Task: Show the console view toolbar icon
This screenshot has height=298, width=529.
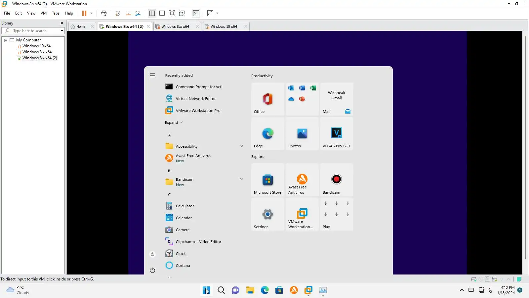Action: [x=196, y=13]
